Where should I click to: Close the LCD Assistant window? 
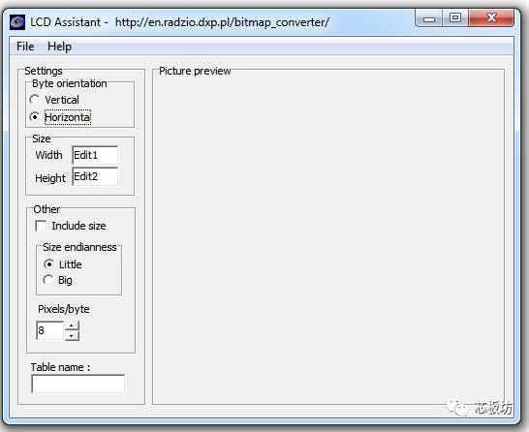pyautogui.click(x=491, y=17)
